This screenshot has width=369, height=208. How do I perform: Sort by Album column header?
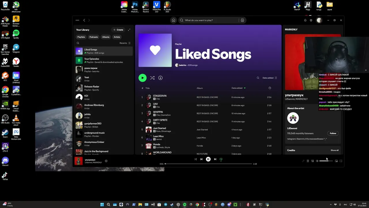(x=200, y=88)
